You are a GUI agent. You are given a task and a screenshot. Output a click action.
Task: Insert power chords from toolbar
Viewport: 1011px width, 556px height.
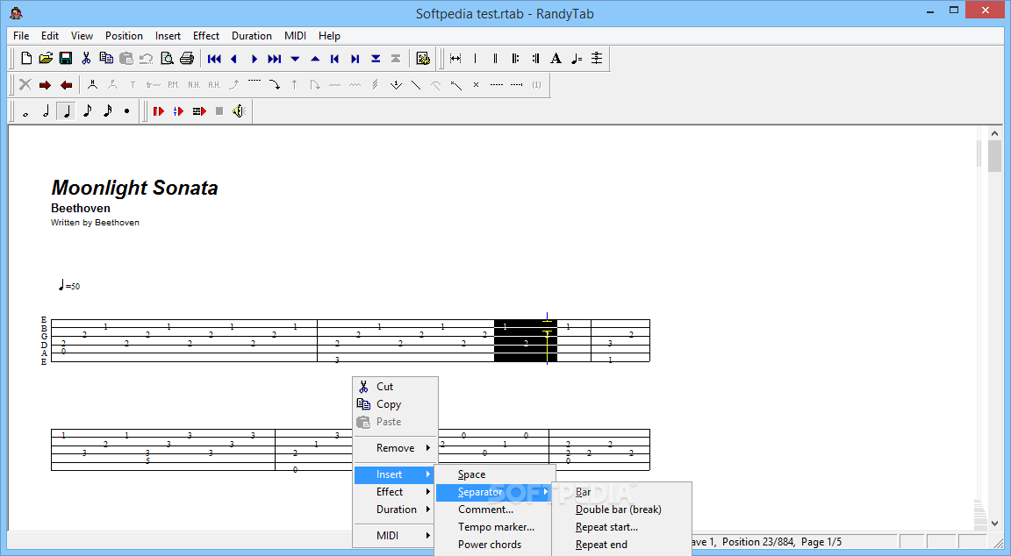click(x=597, y=59)
